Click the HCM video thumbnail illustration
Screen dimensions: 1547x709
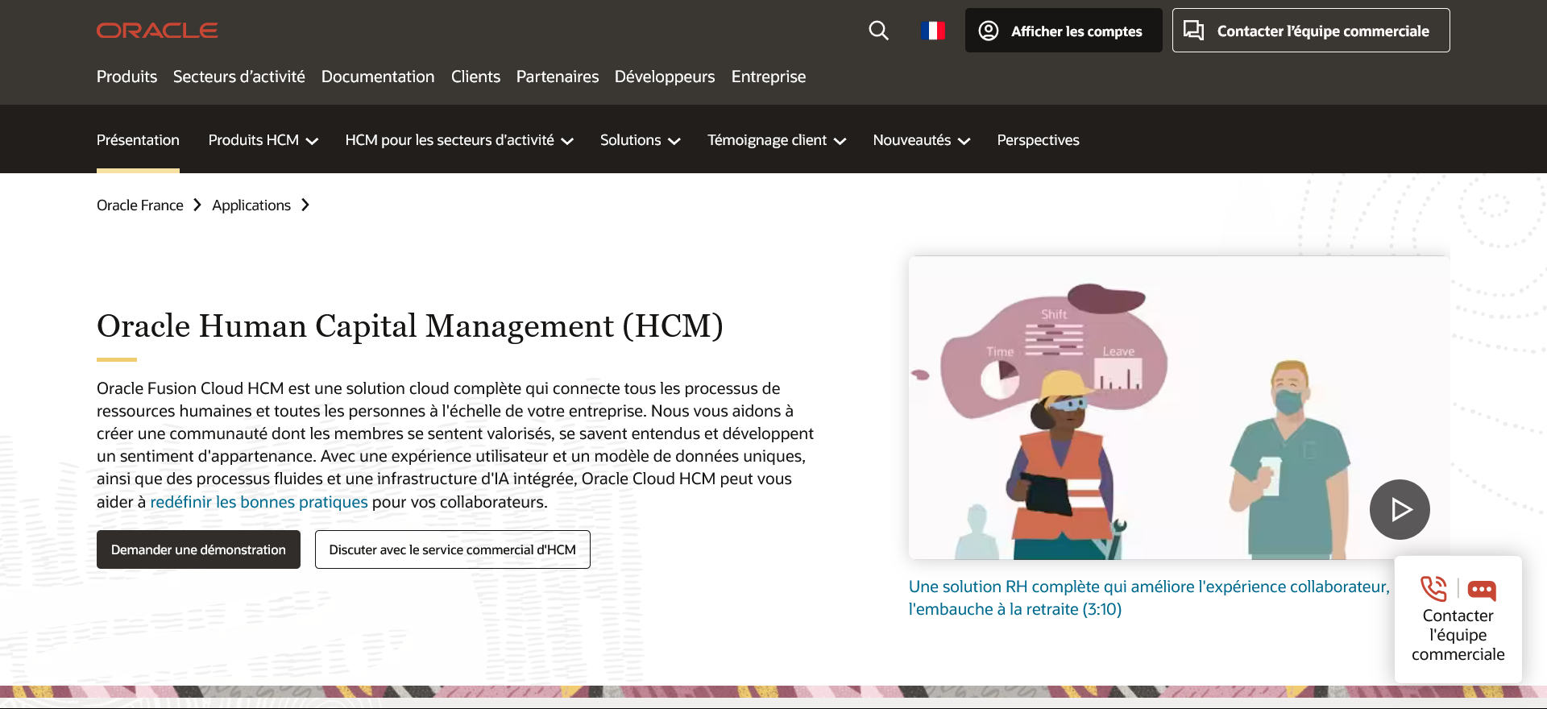(1179, 408)
